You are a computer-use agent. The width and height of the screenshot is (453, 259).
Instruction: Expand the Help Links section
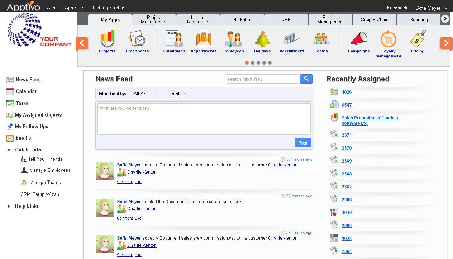9,206
